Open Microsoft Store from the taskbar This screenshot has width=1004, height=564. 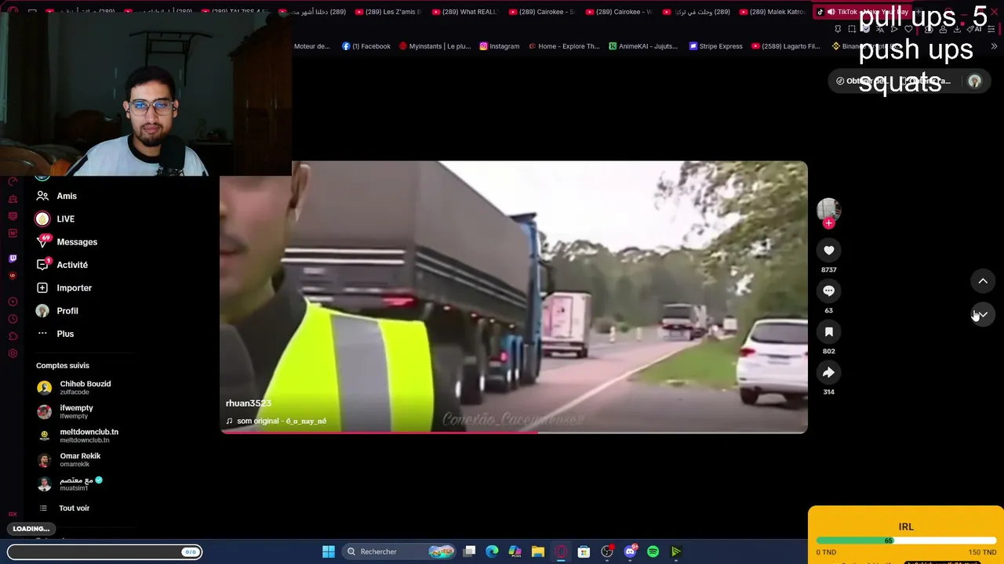click(x=584, y=551)
